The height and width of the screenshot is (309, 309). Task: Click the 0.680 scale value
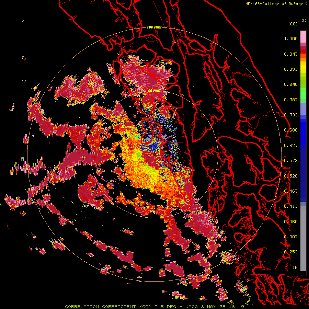[x=291, y=130]
